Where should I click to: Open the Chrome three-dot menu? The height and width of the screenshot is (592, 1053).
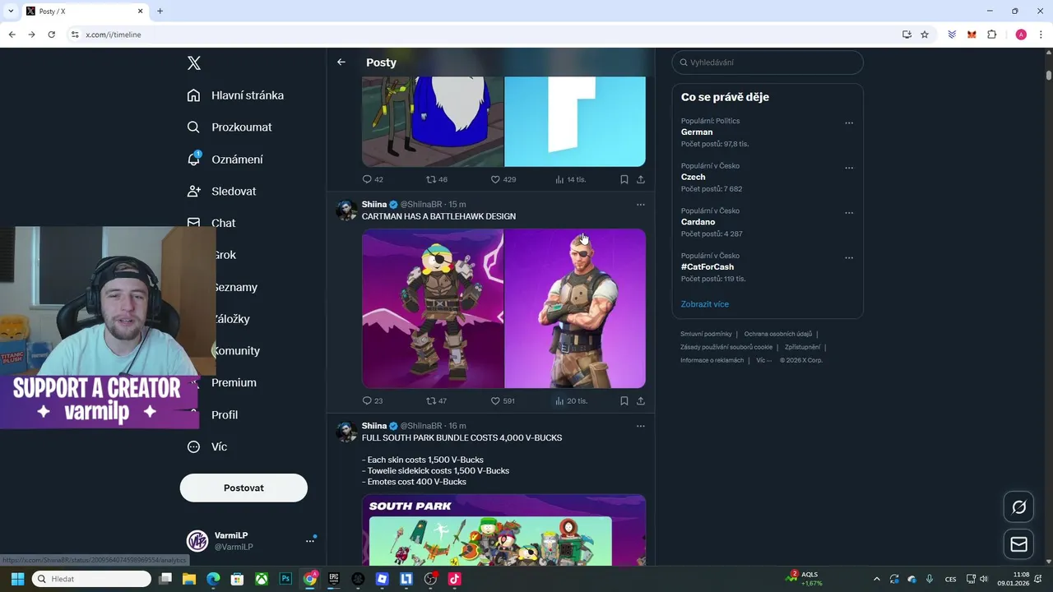(x=1041, y=35)
